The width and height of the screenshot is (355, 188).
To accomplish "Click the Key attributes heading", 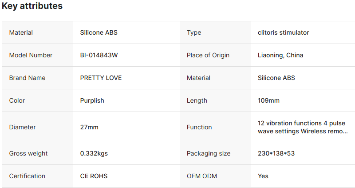I will click(x=32, y=6).
